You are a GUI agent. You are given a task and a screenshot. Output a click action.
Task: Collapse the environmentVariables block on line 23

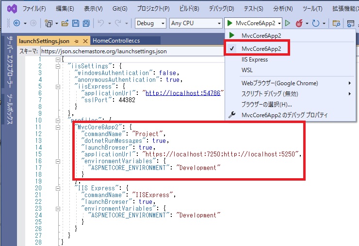pos(58,209)
